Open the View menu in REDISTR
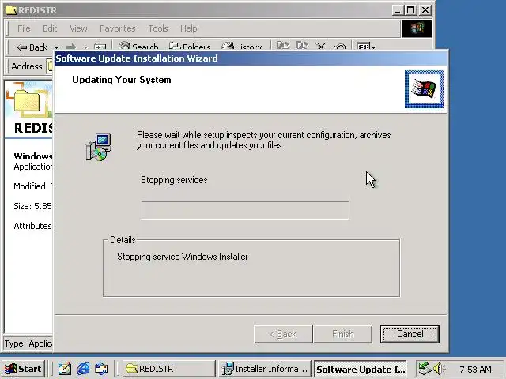Viewport: 506px width, 379px height. click(78, 28)
